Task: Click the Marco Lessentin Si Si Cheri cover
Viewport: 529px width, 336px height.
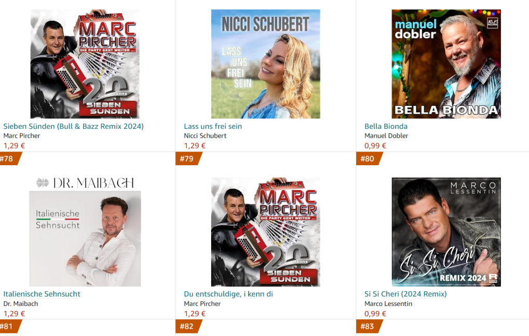Action: (x=446, y=232)
